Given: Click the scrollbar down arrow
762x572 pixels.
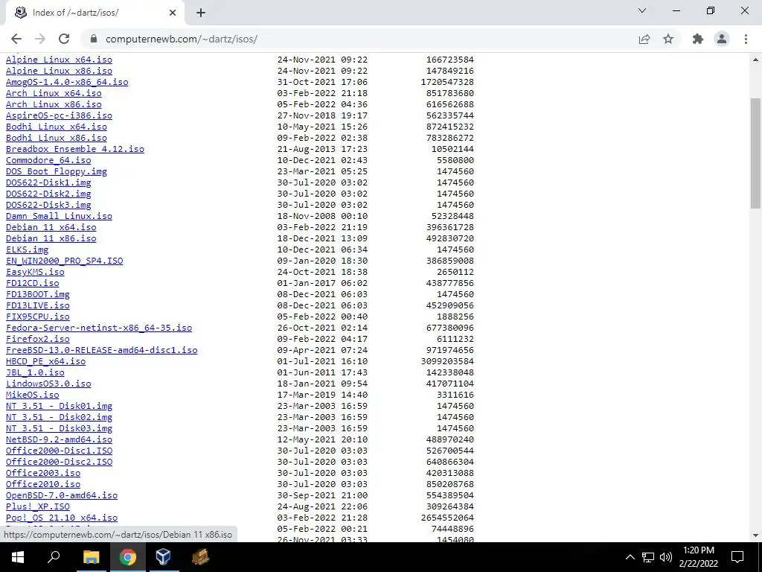Looking at the screenshot, I should (756, 536).
